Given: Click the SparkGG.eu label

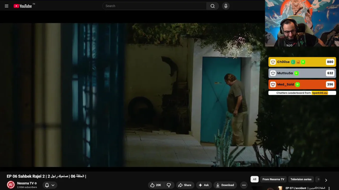Looking at the screenshot, I should [x=319, y=93].
